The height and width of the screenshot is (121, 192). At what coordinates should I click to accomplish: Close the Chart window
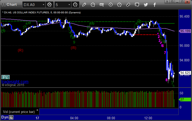tap(187, 2)
